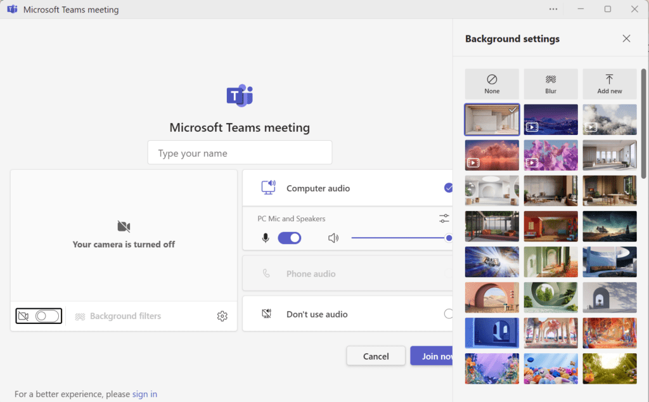Click the Type your name field

[x=240, y=153]
